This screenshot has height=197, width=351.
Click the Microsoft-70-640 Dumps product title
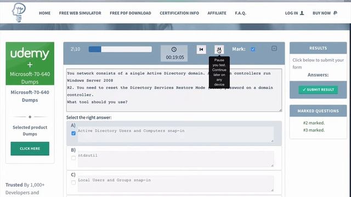pos(30,96)
